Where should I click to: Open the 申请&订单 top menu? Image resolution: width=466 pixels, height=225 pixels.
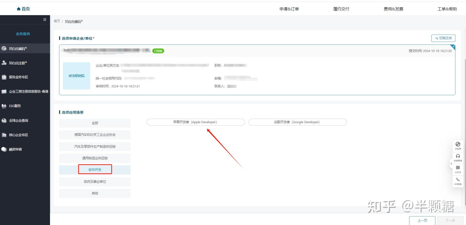[x=289, y=9]
